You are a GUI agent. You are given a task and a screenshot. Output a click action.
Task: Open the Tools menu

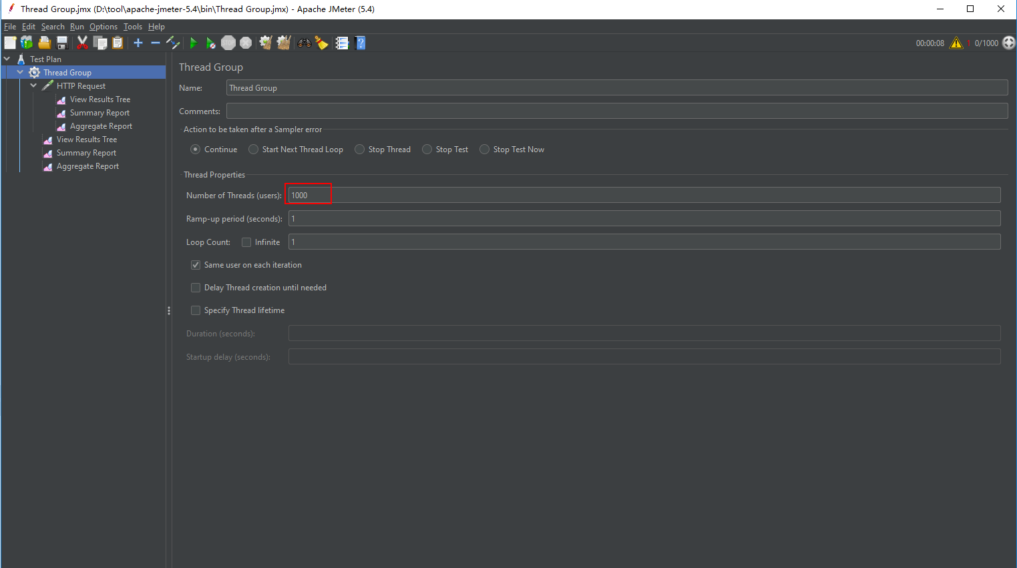pyautogui.click(x=133, y=27)
